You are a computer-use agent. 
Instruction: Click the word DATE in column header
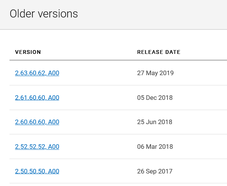[x=173, y=52]
